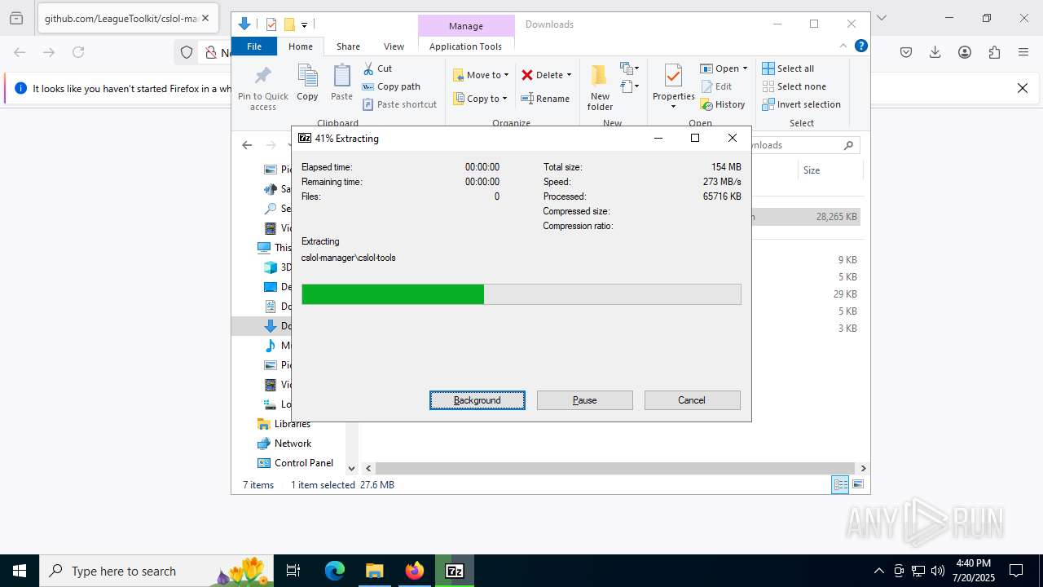Select the Home ribbon tab
This screenshot has width=1043, height=587.
[301, 46]
